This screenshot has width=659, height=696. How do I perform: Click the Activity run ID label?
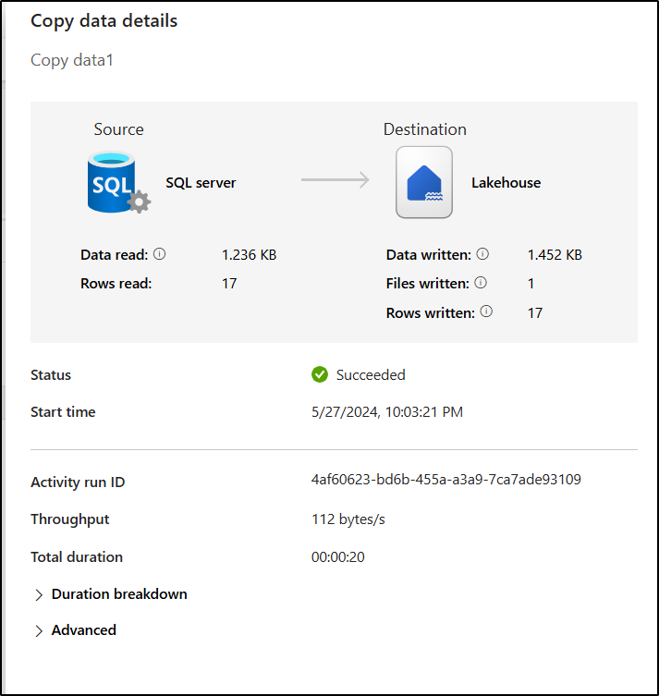[78, 482]
